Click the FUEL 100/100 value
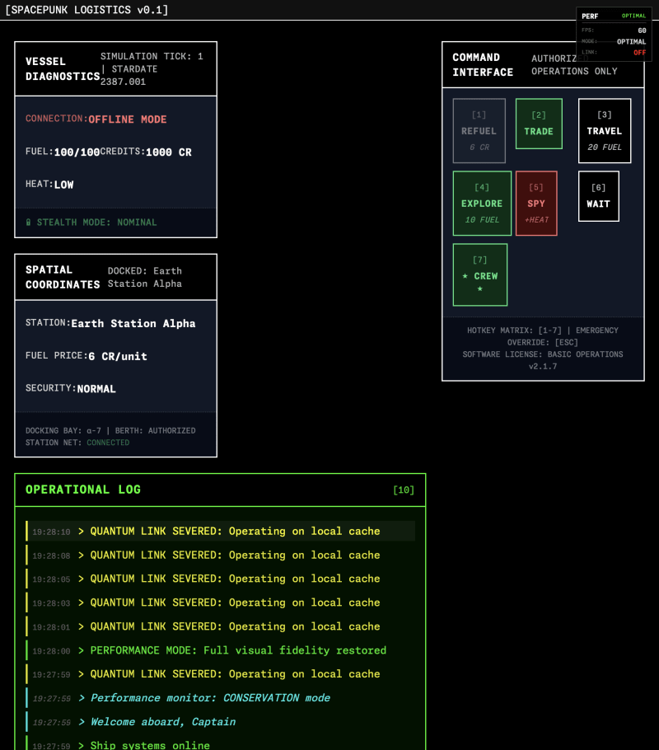This screenshot has width=659, height=750. click(77, 152)
